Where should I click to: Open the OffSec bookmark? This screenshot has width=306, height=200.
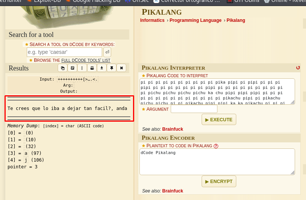click(137, 1)
